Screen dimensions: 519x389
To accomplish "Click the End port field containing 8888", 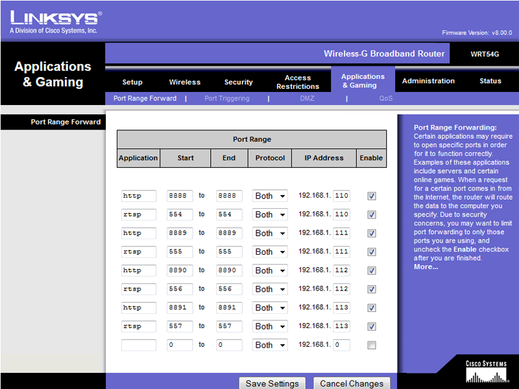I will (x=229, y=196).
